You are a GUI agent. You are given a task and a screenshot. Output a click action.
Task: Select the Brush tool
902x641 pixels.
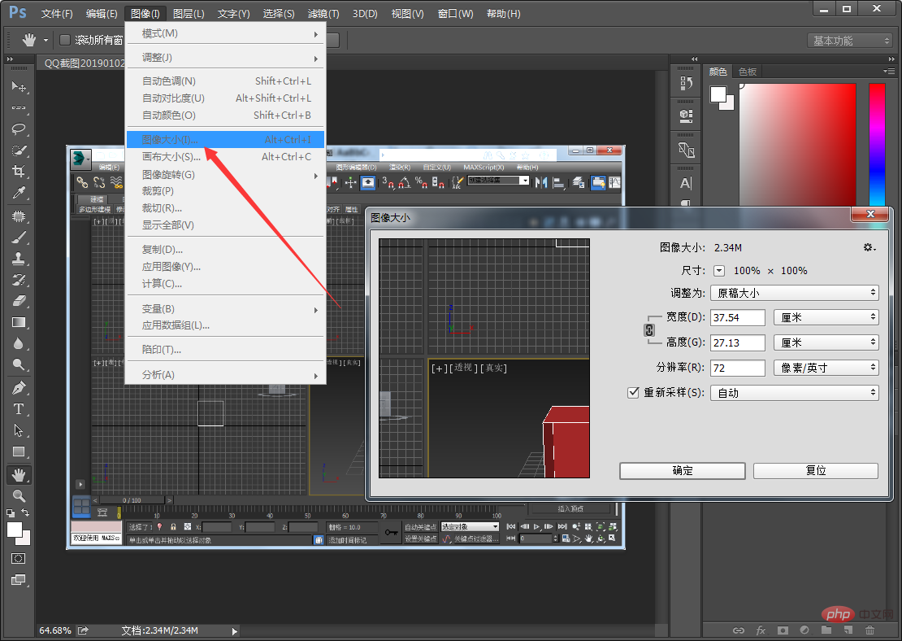19,238
